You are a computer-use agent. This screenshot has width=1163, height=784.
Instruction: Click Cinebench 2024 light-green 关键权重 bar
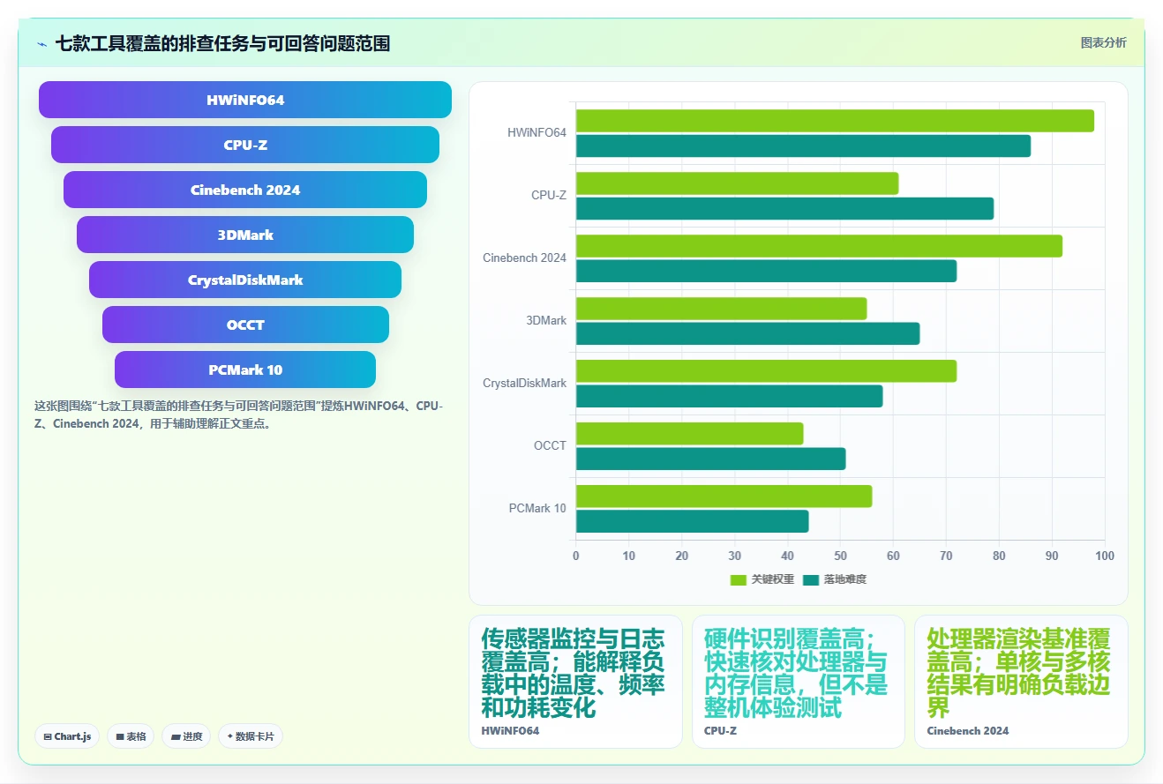(819, 246)
